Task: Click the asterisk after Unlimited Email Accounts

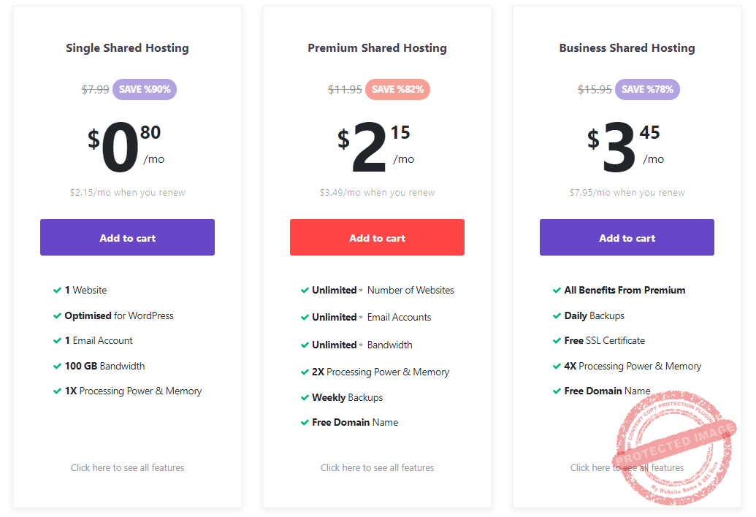Action: (x=361, y=318)
